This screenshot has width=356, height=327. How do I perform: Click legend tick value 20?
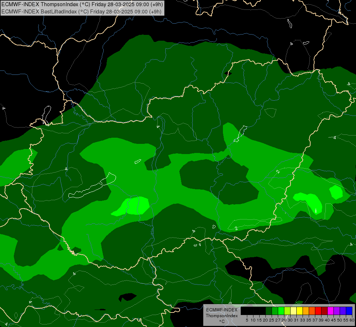point(265,320)
